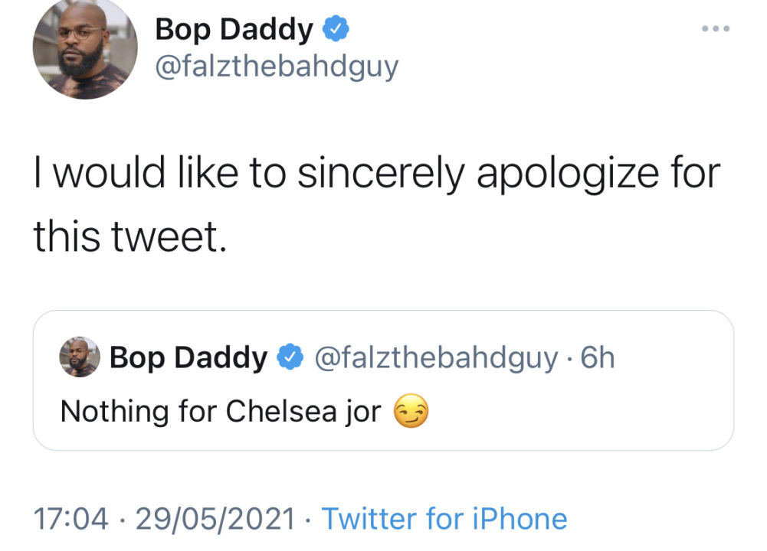Click the 6h timestamp in the quoted tweet
767x551 pixels.
(x=598, y=357)
